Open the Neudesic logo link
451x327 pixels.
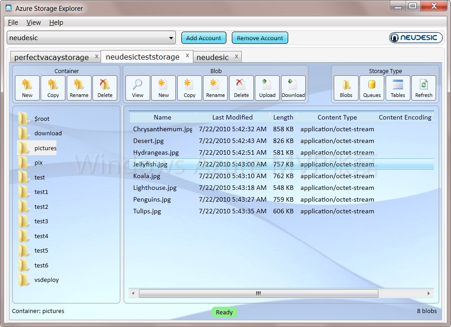[x=416, y=38]
